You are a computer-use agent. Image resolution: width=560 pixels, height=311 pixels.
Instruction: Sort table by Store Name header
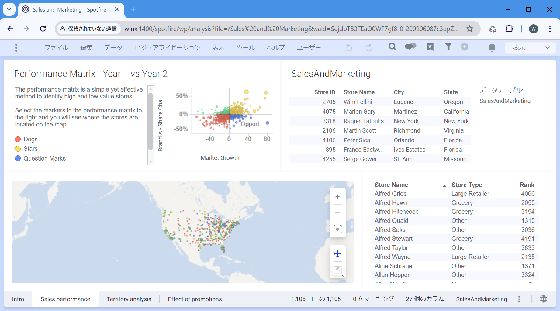click(x=391, y=185)
